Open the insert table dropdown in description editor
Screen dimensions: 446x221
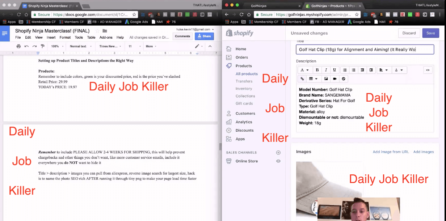[x=313, y=78]
